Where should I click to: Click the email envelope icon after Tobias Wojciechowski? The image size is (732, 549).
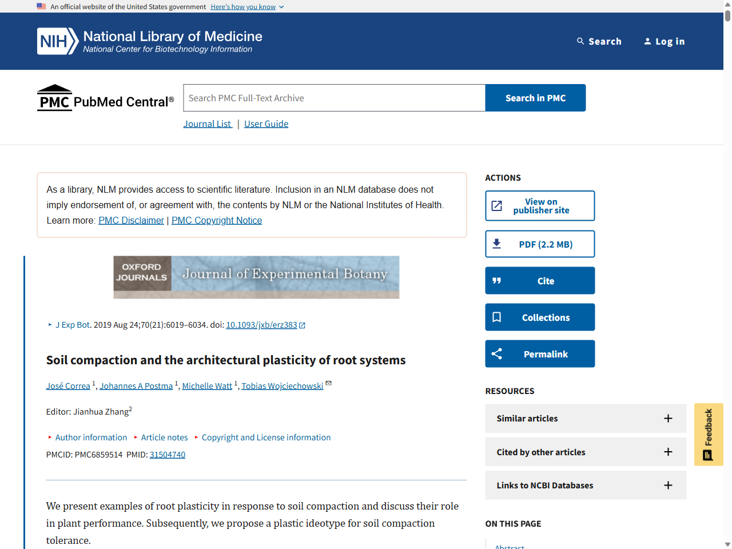pos(329,384)
